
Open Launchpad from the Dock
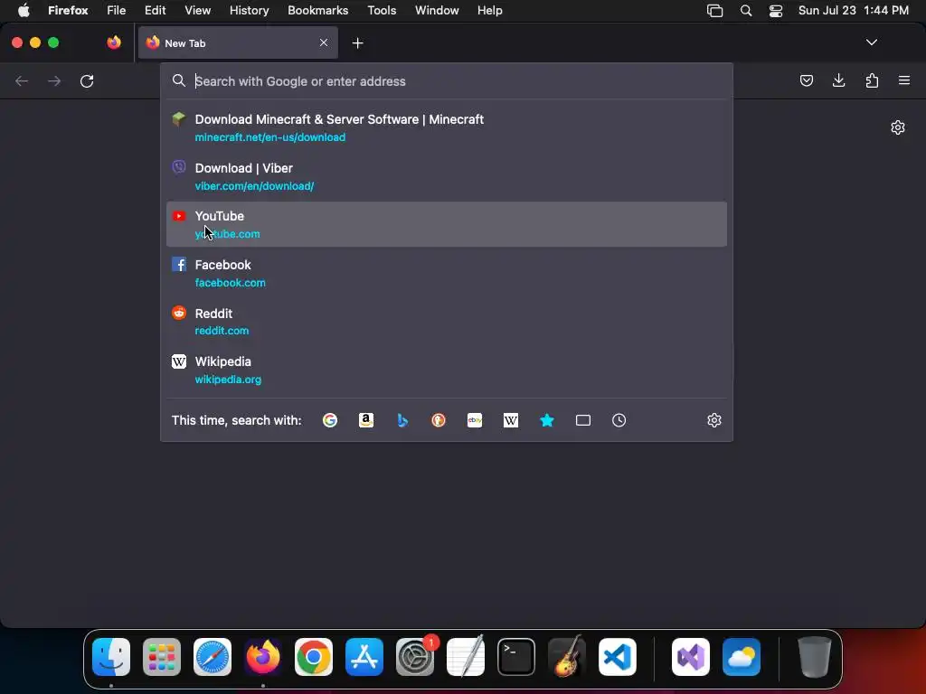pyautogui.click(x=162, y=656)
